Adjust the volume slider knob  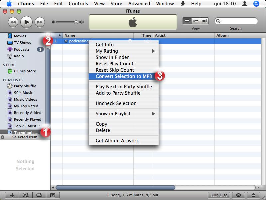pos(76,22)
